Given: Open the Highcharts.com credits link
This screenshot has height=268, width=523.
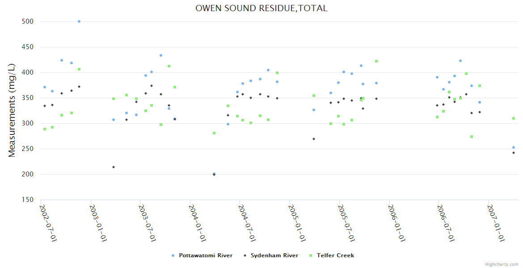Looking at the screenshot, I should tap(502, 264).
